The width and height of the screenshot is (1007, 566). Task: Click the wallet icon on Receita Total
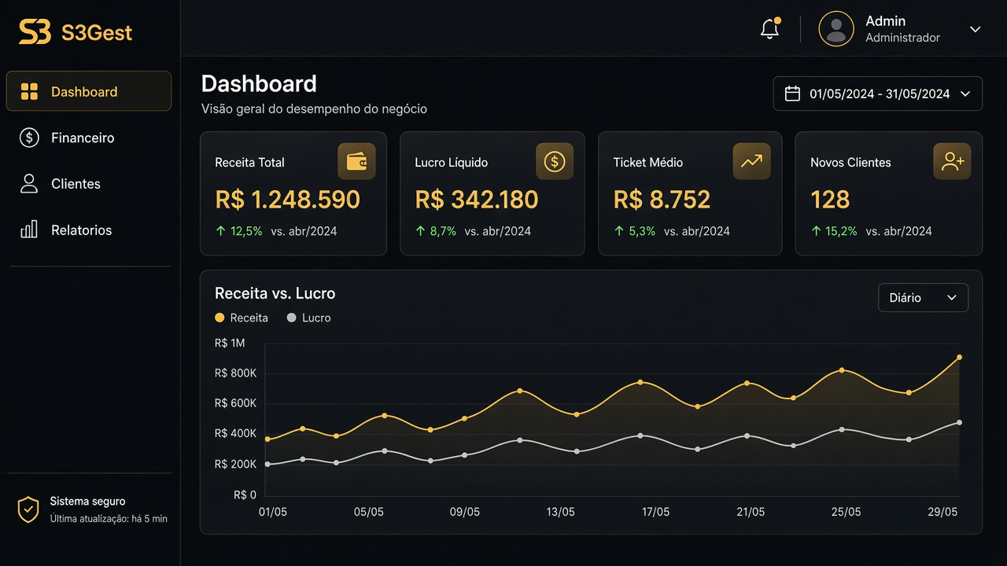click(x=356, y=161)
